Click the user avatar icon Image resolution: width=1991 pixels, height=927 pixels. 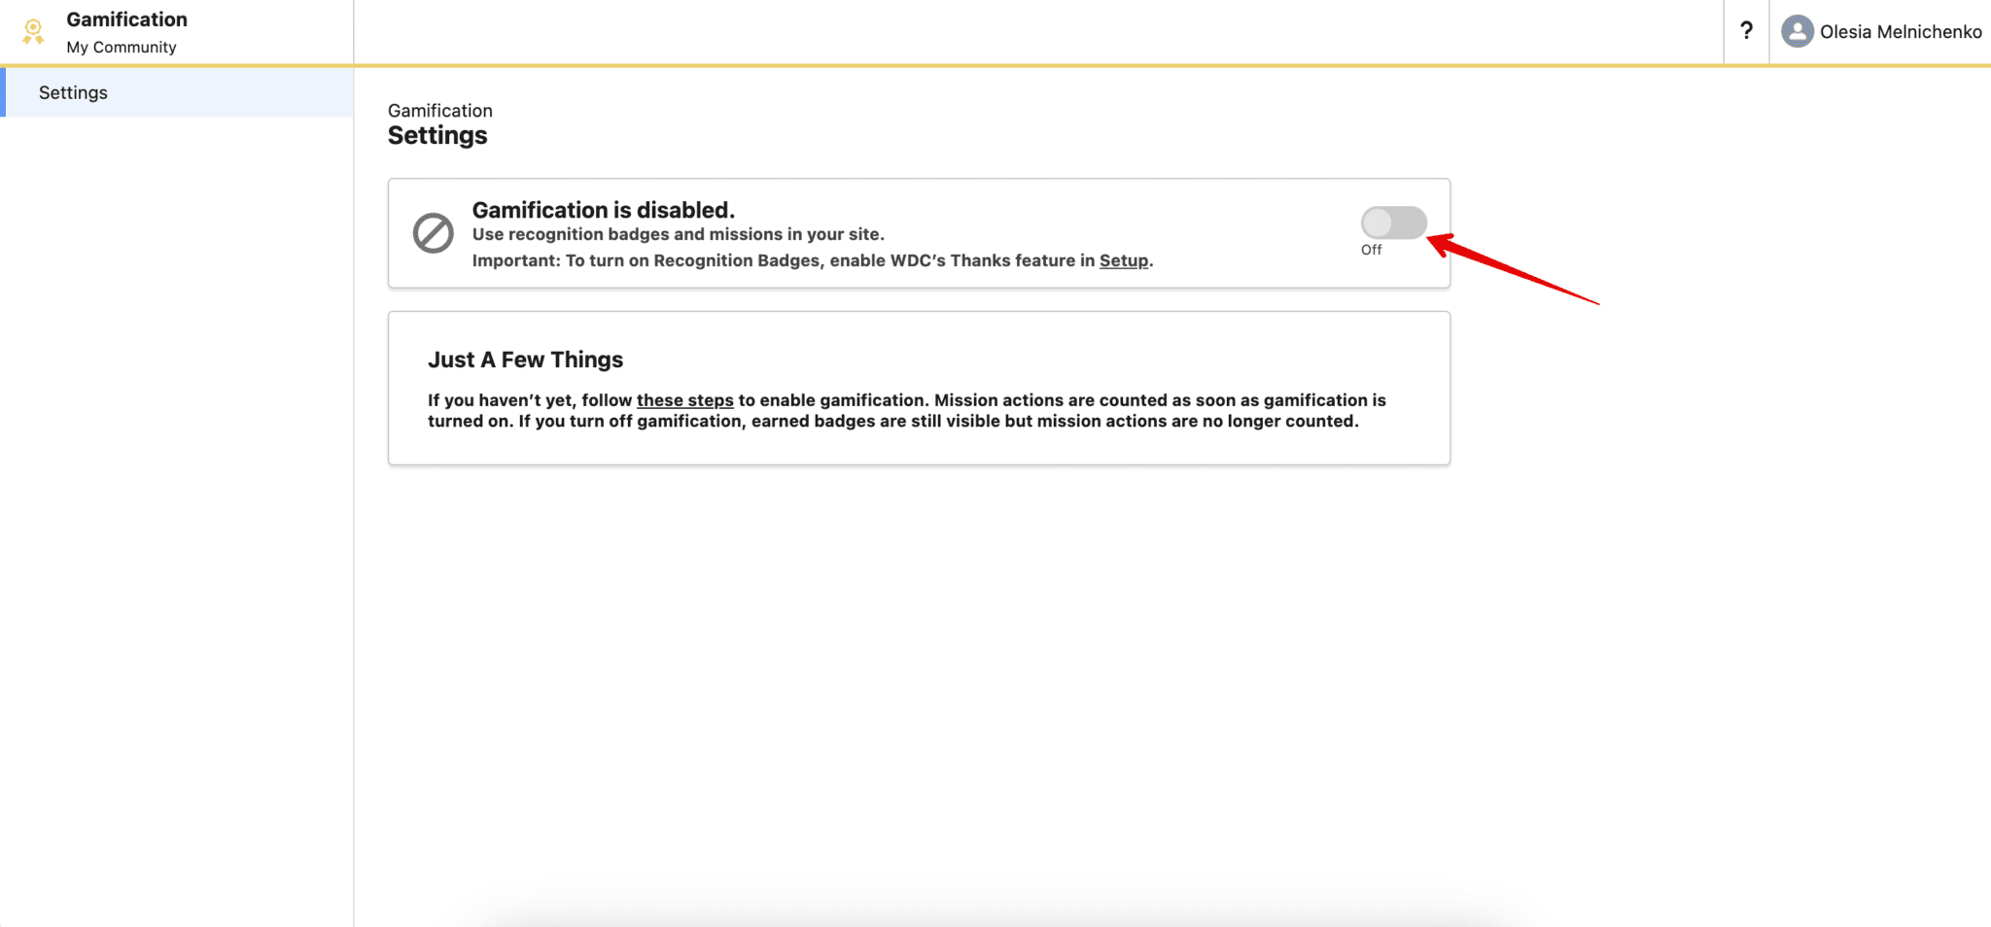[1797, 31]
